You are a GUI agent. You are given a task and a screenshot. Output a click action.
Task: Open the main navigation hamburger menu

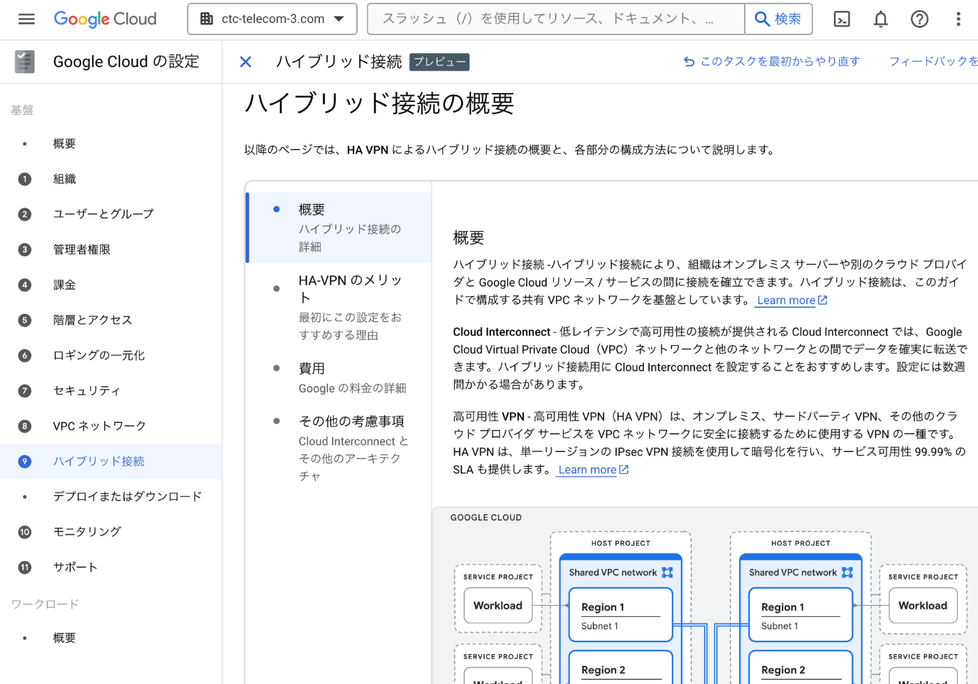pos(27,19)
